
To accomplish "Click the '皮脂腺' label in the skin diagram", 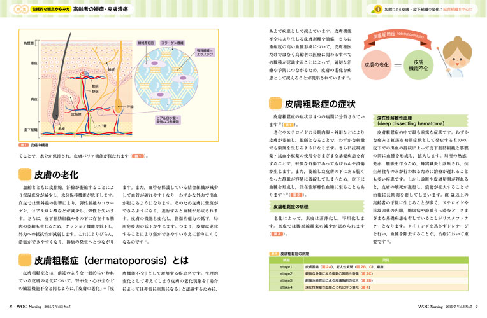I will pos(76,114).
